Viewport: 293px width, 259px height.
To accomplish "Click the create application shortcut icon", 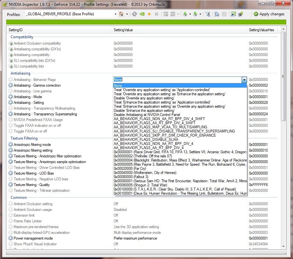I will (x=233, y=14).
